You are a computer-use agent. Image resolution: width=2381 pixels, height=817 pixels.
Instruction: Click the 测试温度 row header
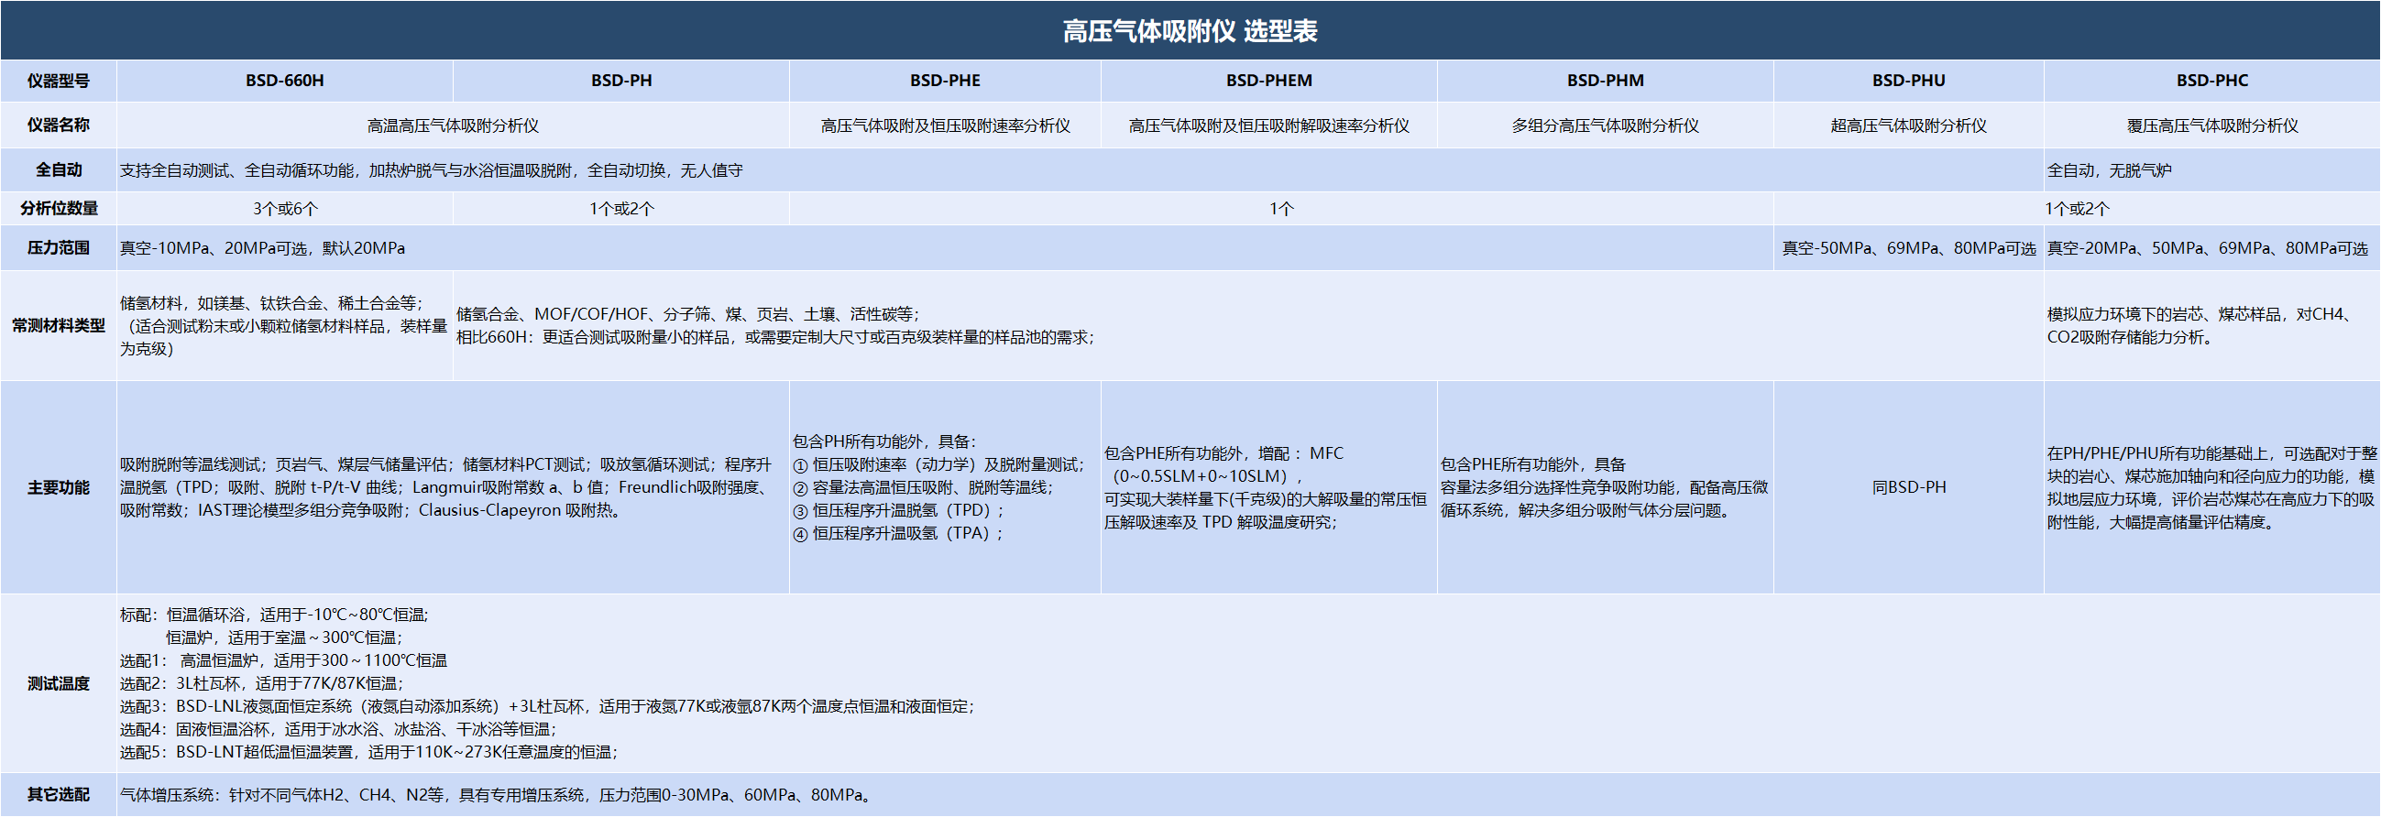coord(59,683)
